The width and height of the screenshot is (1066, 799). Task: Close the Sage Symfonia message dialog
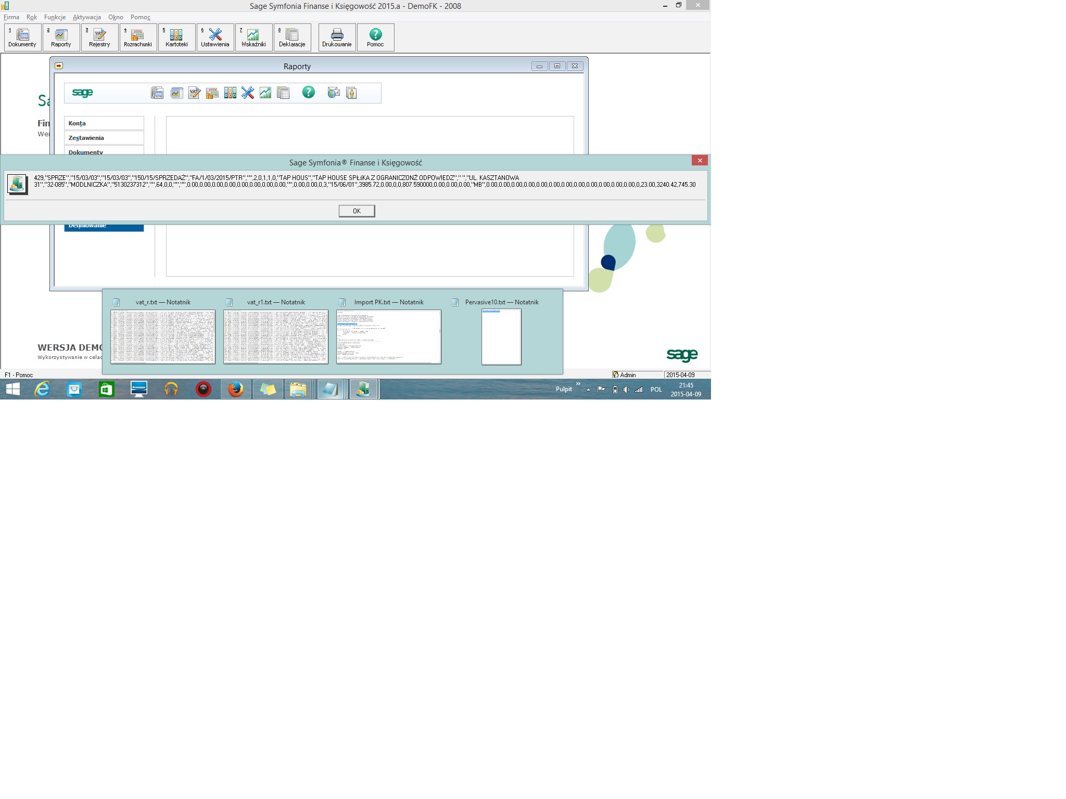tap(700, 161)
